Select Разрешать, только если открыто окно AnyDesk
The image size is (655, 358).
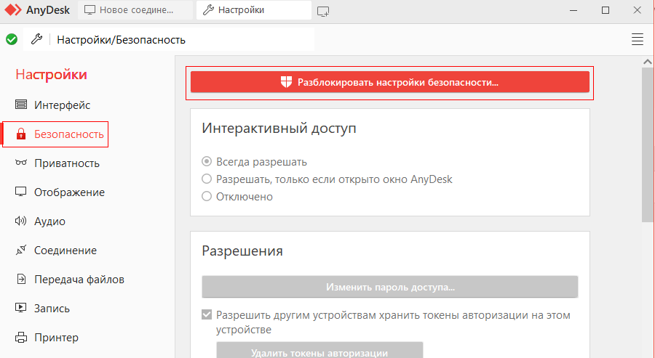pos(207,179)
